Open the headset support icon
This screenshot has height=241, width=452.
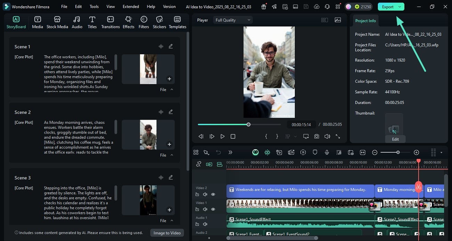327,7
